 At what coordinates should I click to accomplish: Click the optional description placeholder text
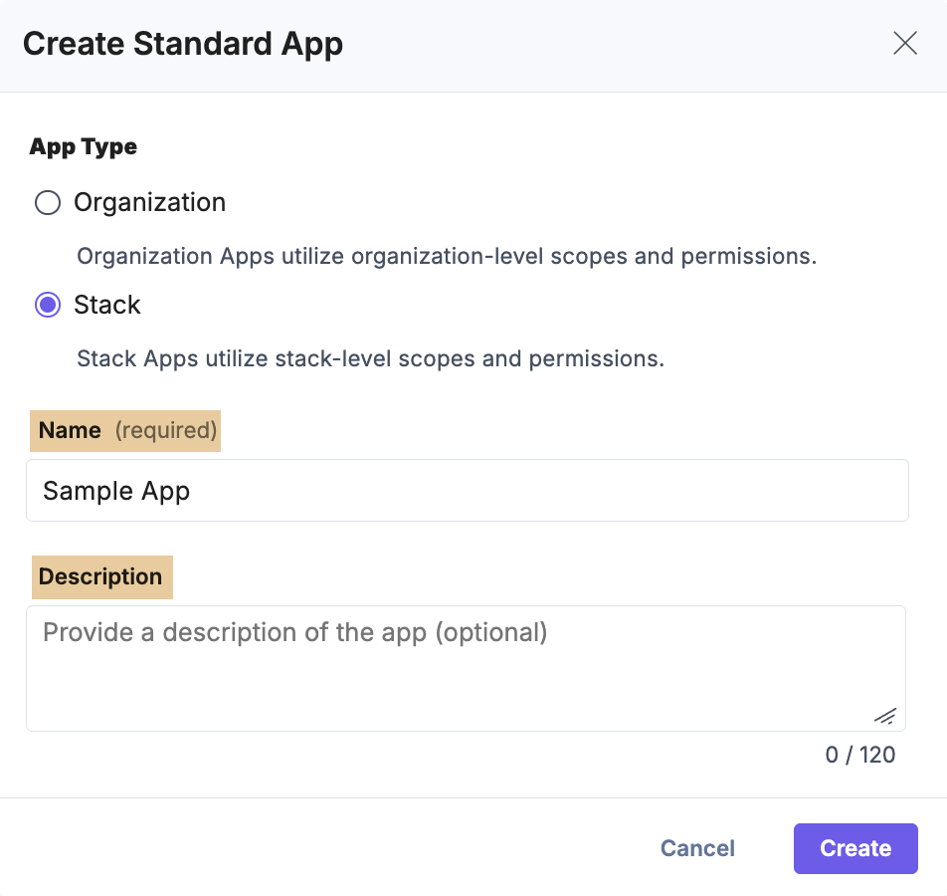tap(293, 632)
